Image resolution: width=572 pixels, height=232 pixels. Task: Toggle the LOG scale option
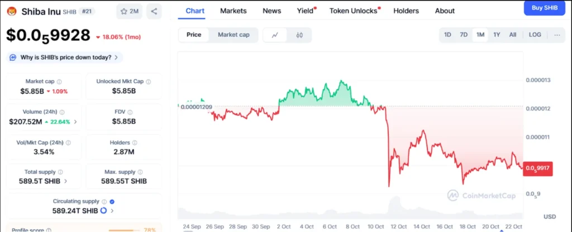535,35
